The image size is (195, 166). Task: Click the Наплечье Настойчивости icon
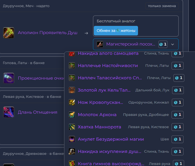(x=72, y=66)
